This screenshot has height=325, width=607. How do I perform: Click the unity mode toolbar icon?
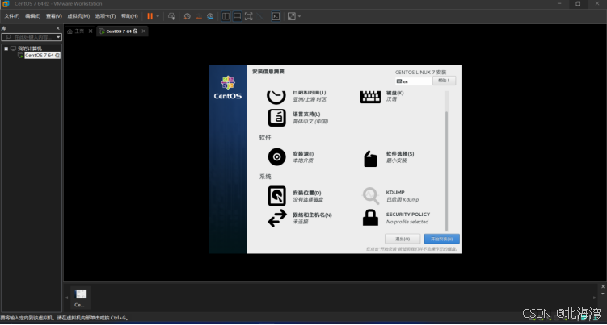pos(260,16)
